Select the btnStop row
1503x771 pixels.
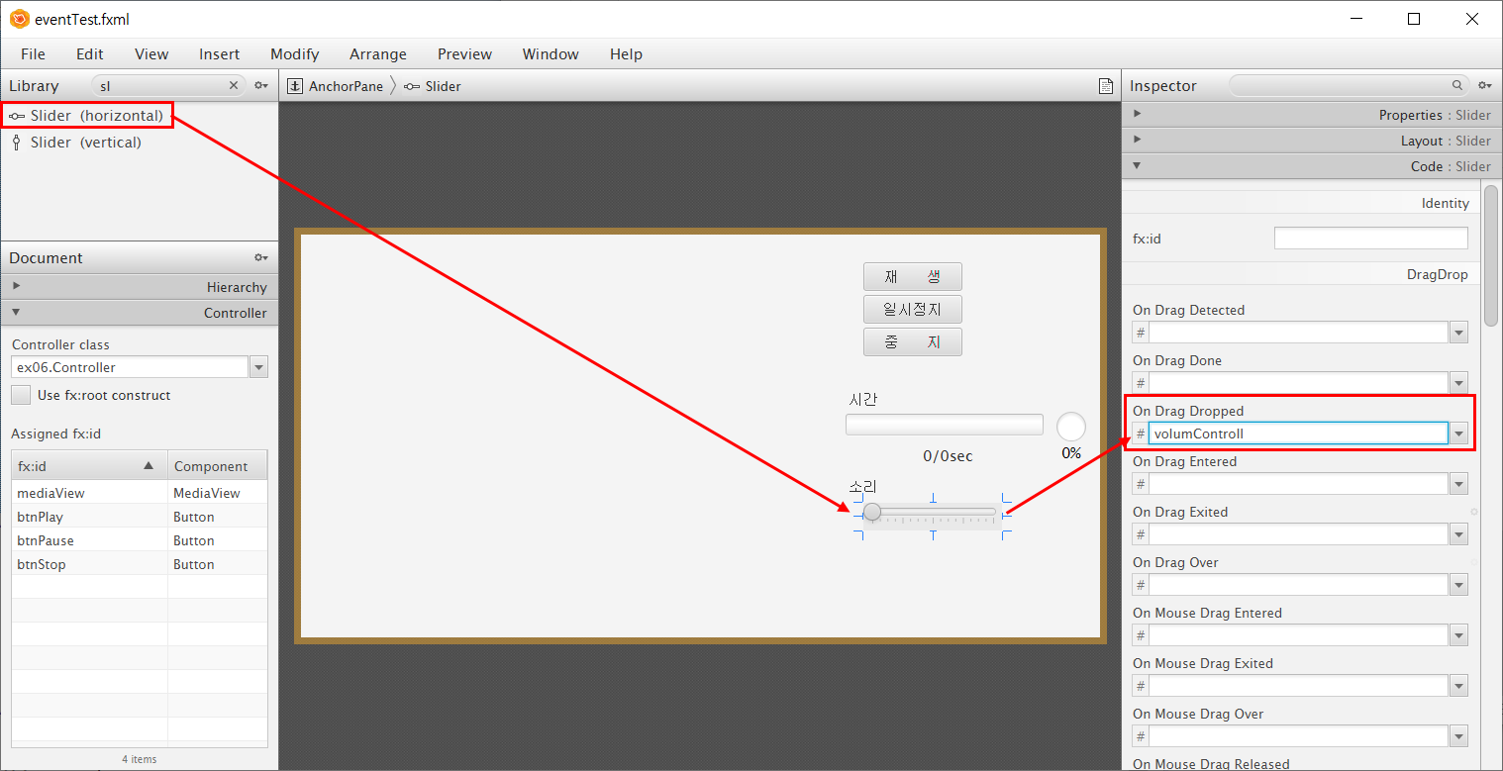coord(140,564)
